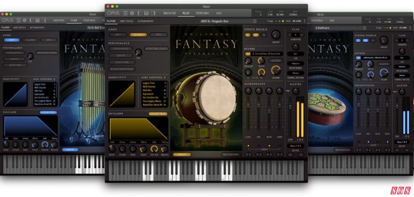This screenshot has height=197, width=414.
Task: Click the Reverb Predelay knob in front window
Action: click(248, 61)
